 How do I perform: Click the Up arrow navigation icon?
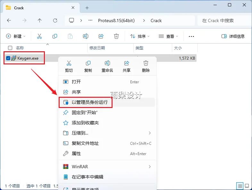40,21
